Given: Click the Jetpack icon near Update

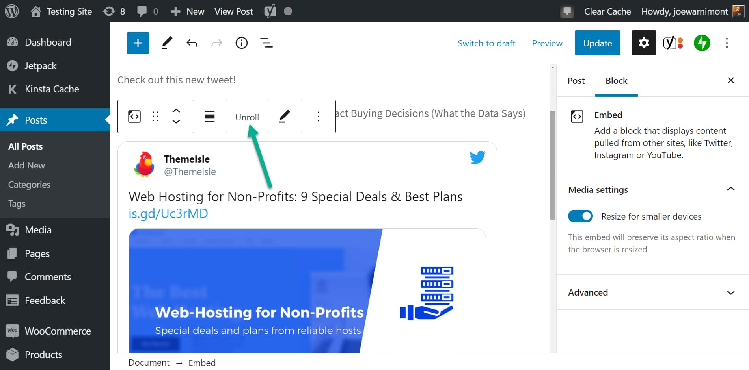Looking at the screenshot, I should click(x=702, y=43).
